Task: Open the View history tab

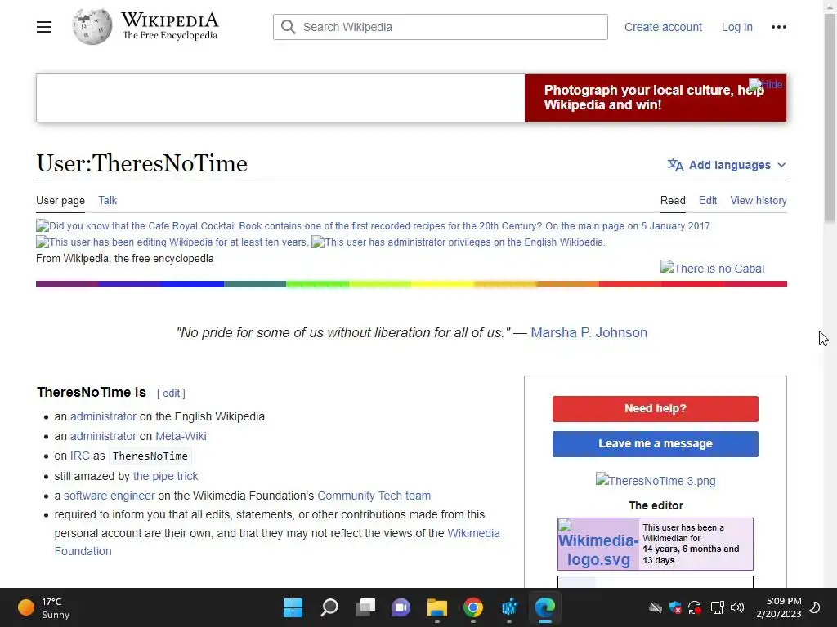Action: pos(759,201)
